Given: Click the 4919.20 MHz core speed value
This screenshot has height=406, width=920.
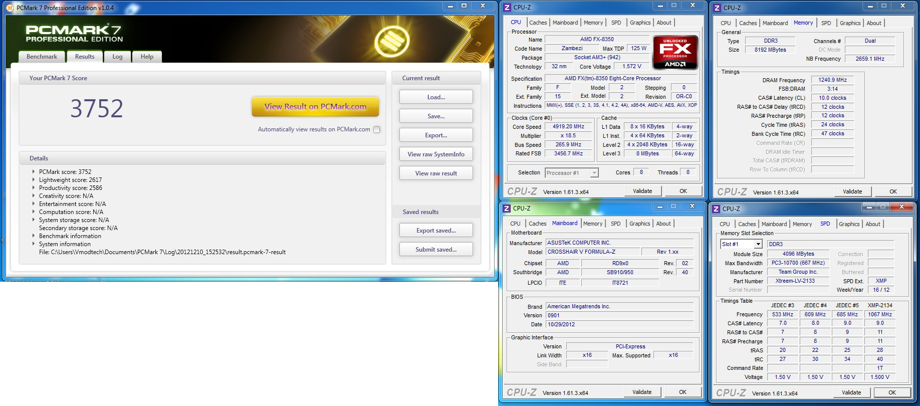Looking at the screenshot, I should click(568, 127).
